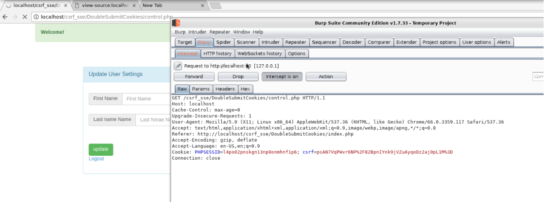Open the Burp menu
Image resolution: width=545 pixels, height=202 pixels.
click(x=180, y=32)
